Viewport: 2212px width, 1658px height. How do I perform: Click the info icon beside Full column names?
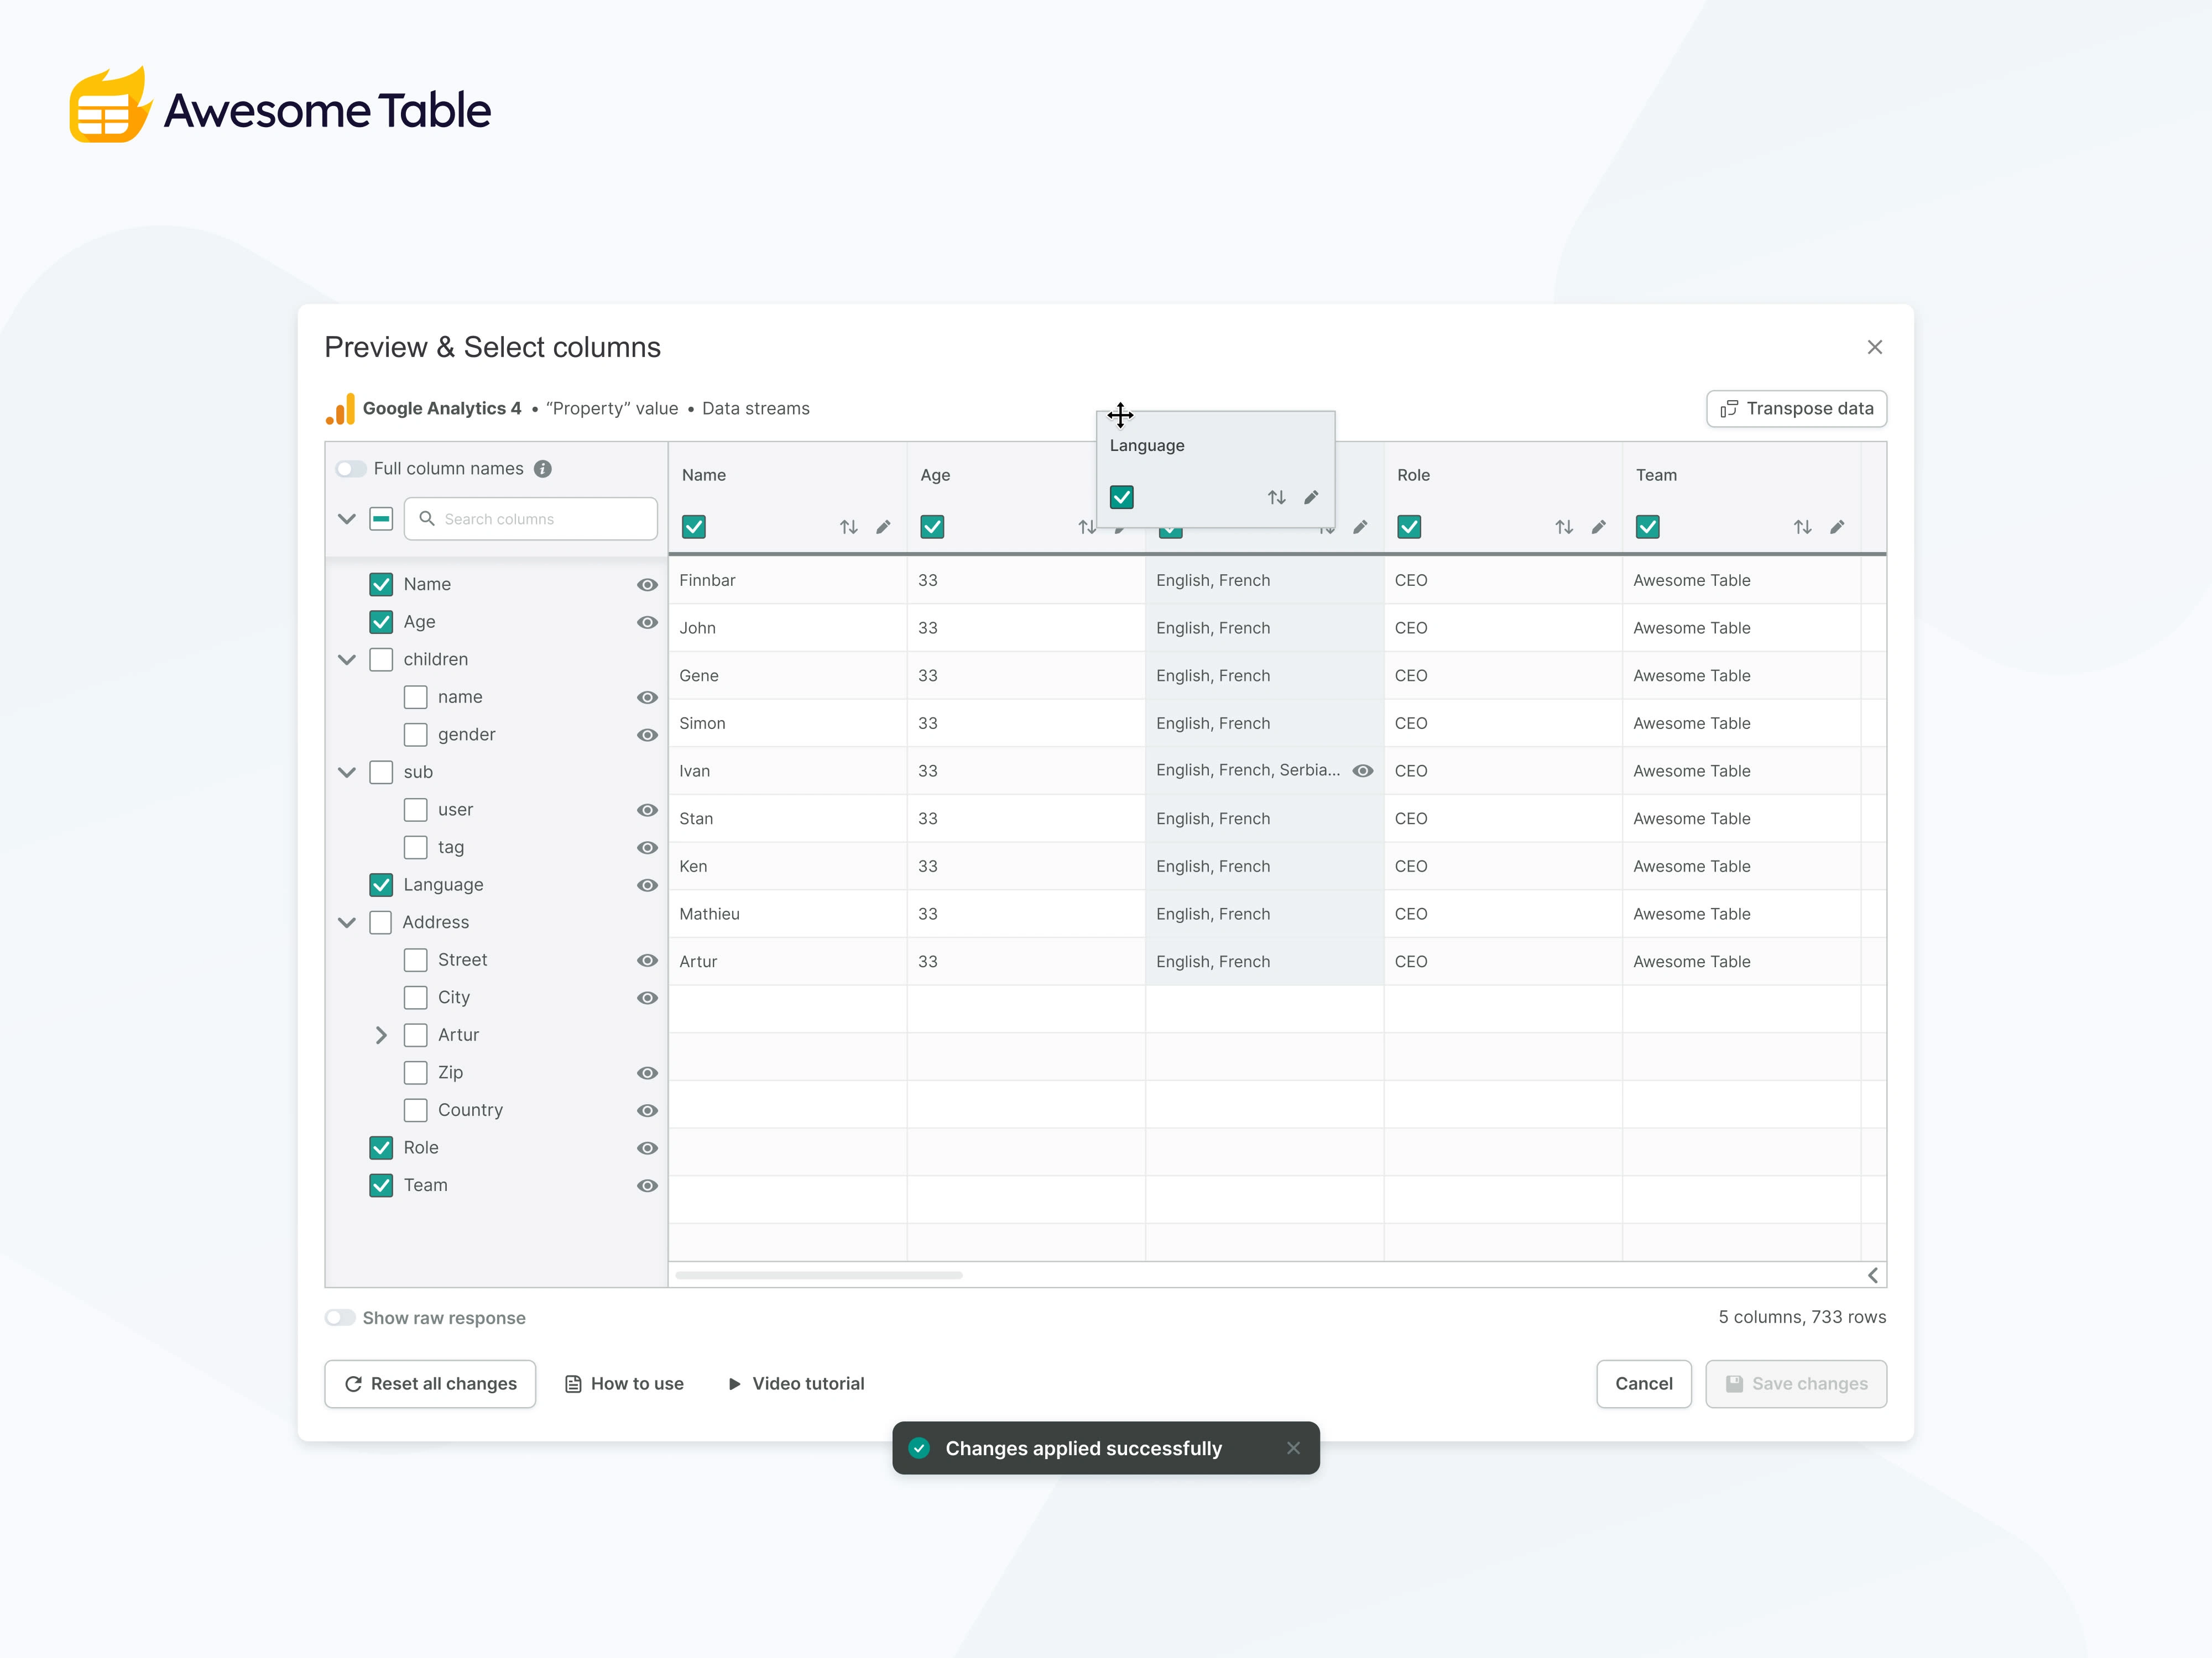543,469
